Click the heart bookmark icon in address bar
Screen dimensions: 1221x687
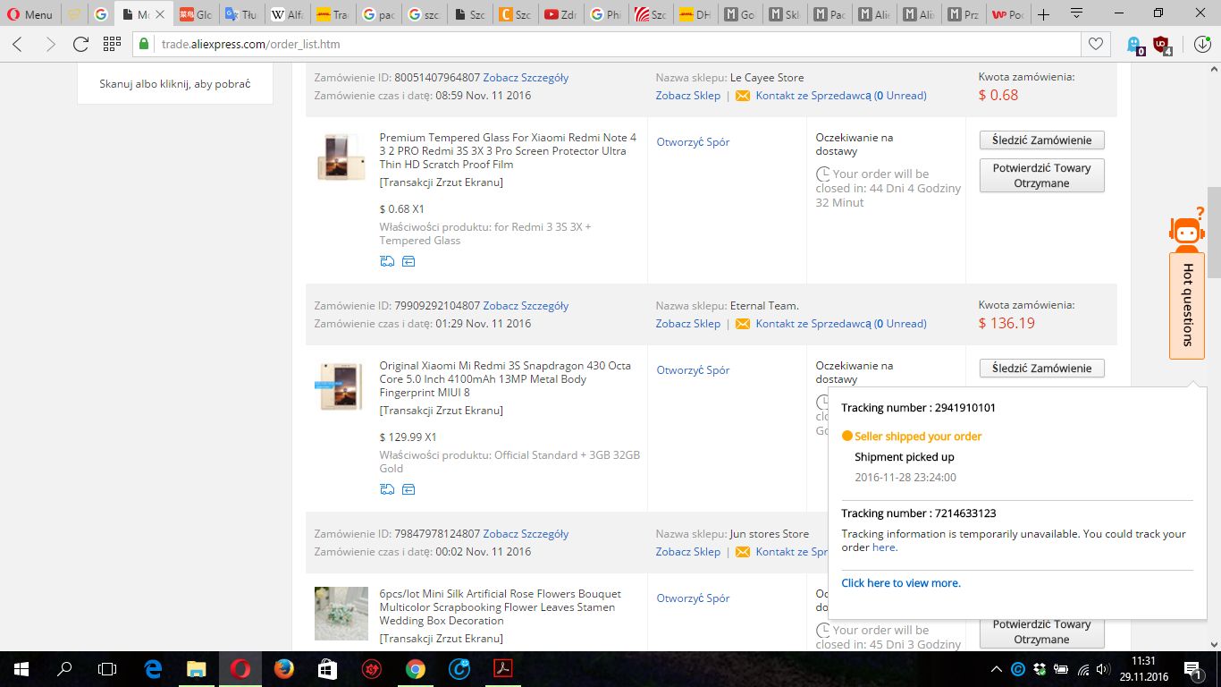[1095, 44]
